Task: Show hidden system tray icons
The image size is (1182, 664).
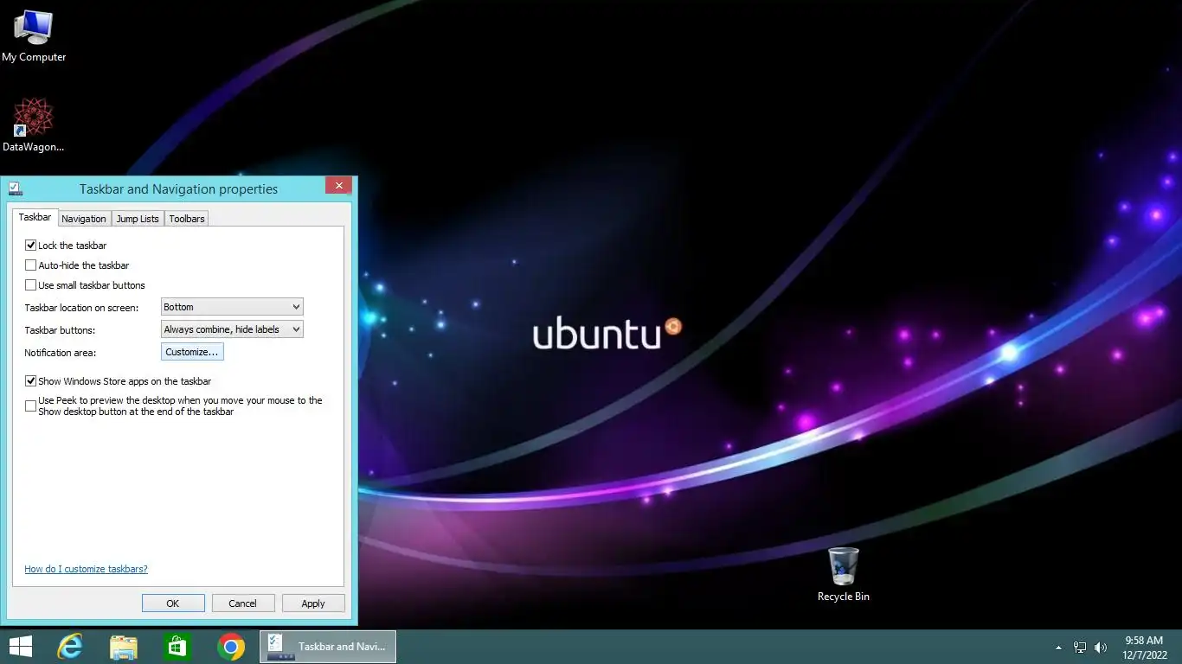Action: click(1058, 648)
